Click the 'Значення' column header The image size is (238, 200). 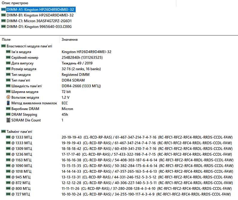(69, 40)
